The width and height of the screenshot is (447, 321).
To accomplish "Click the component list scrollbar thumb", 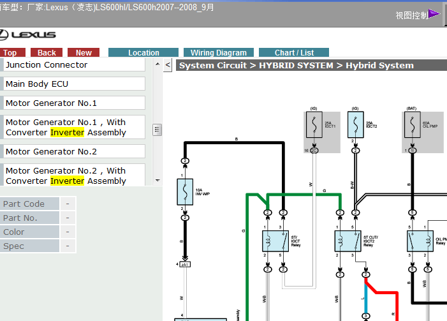I will (157, 130).
